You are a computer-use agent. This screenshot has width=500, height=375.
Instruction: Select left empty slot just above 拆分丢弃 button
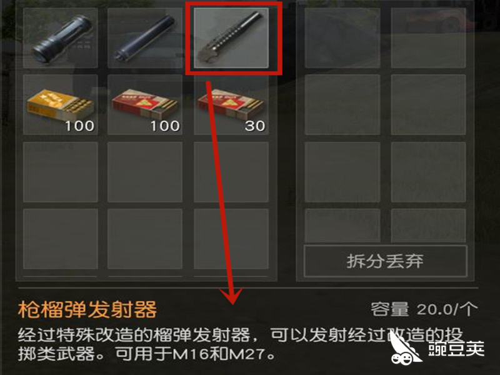point(342,225)
